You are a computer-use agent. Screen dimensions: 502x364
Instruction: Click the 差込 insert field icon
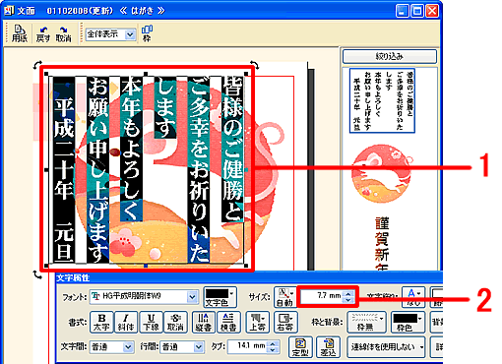click(x=328, y=347)
